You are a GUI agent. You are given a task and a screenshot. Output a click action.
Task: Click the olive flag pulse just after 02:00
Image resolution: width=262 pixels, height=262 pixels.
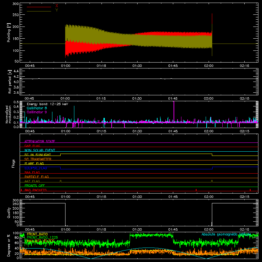click(212, 181)
